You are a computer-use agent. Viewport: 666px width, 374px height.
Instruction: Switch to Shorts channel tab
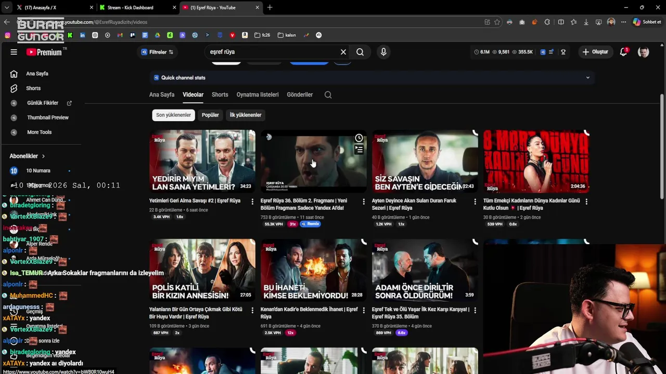point(220,95)
